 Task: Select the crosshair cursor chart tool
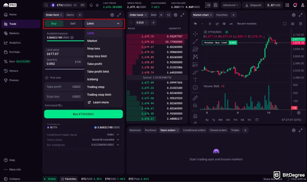pos(195,34)
